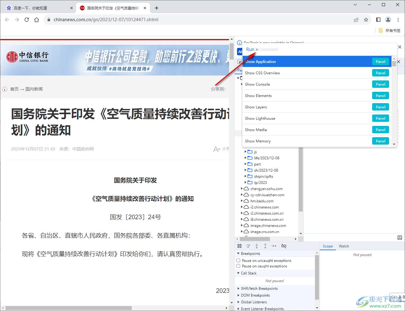Select the tp/2023 folder
The width and height of the screenshot is (405, 311).
coord(260,182)
